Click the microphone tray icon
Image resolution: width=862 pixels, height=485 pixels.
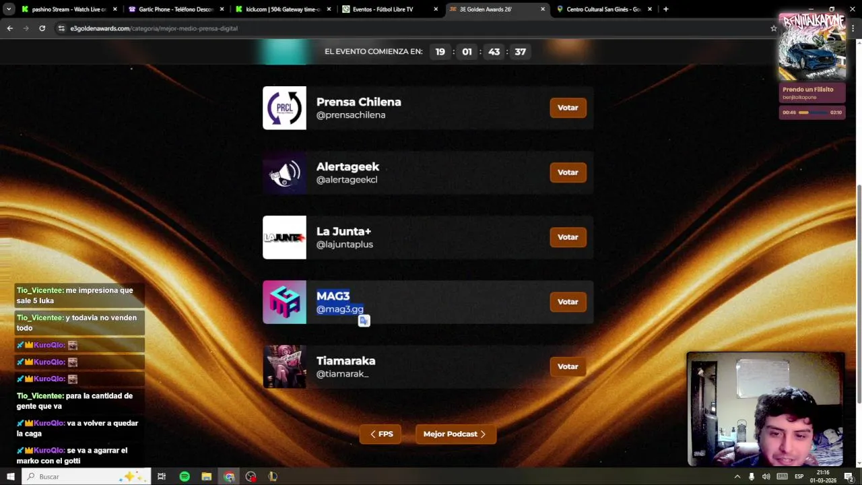click(x=752, y=476)
